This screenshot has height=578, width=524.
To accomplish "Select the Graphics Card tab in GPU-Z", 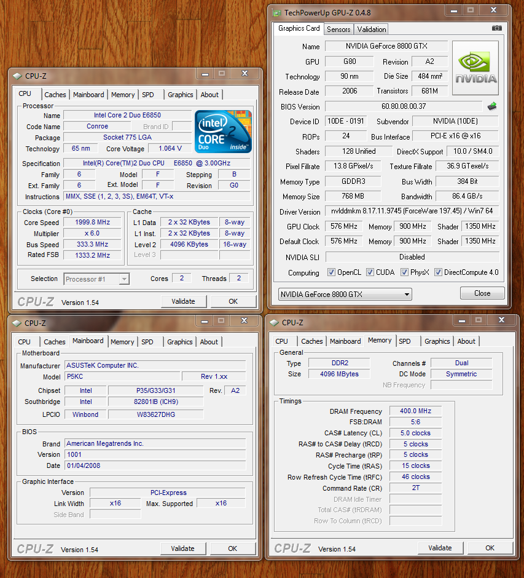I will [x=299, y=28].
